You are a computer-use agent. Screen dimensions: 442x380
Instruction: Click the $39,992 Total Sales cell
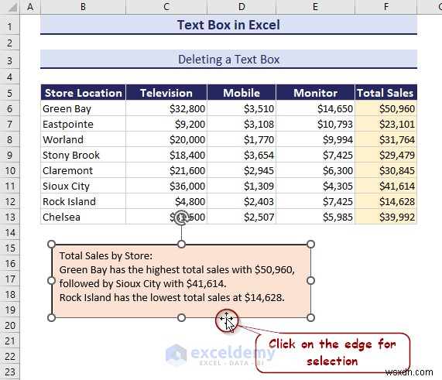(x=386, y=217)
